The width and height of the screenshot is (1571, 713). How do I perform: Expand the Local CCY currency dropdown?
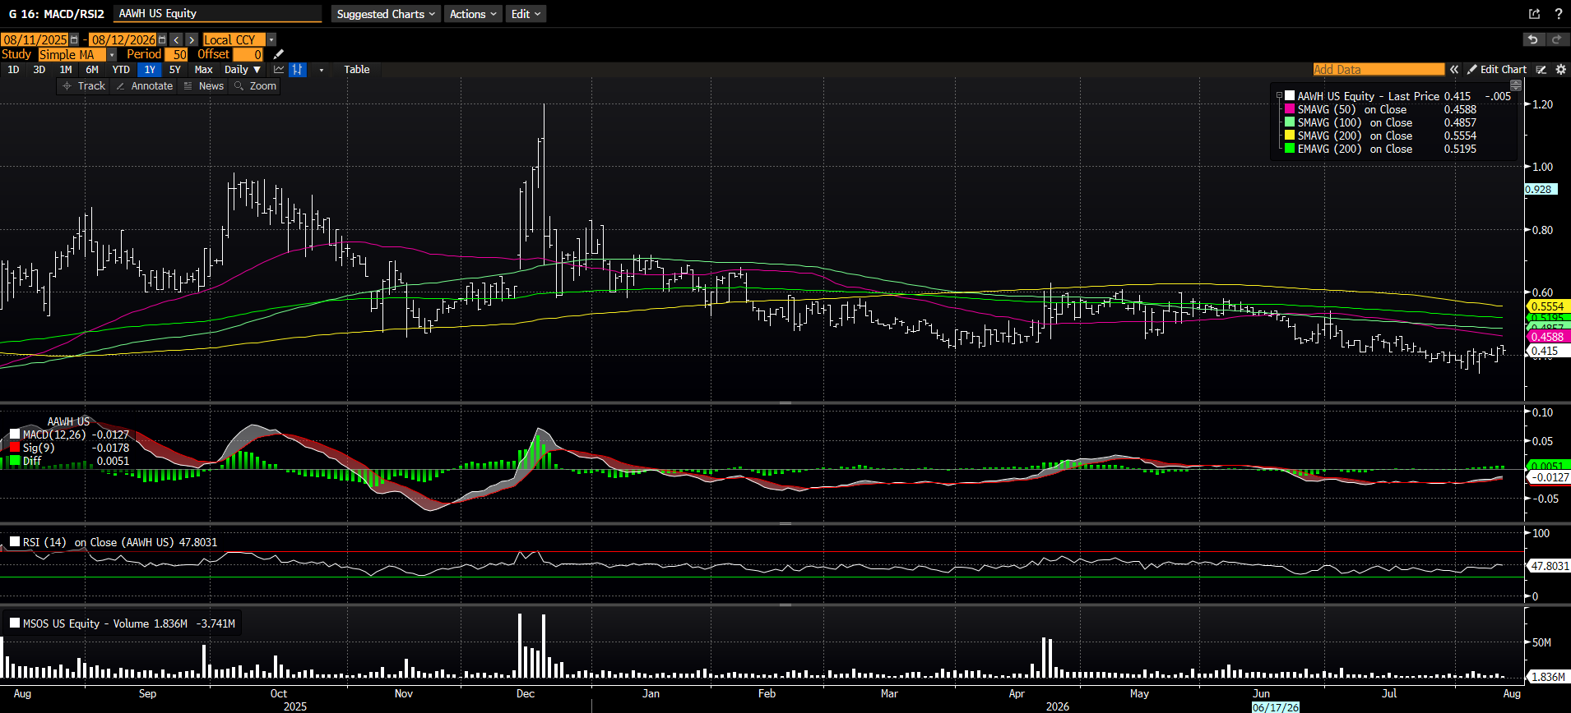pos(271,39)
